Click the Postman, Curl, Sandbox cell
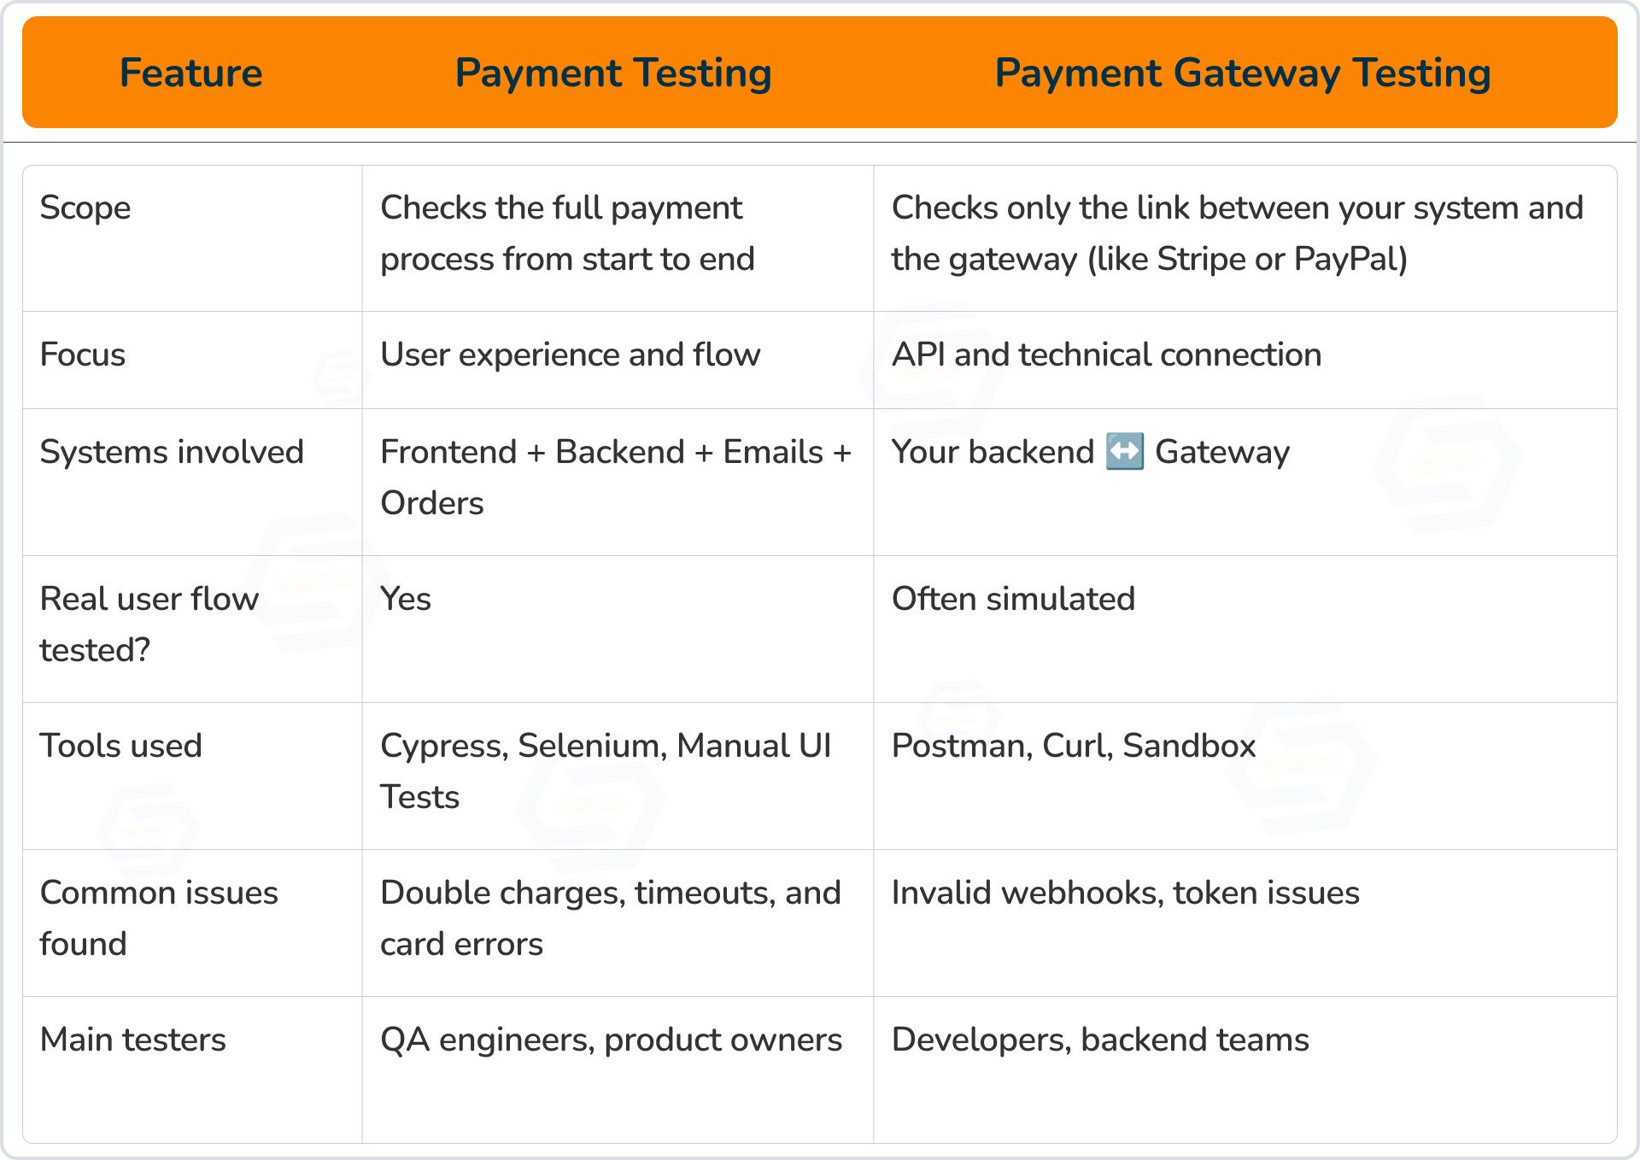The width and height of the screenshot is (1640, 1160). click(x=1073, y=747)
